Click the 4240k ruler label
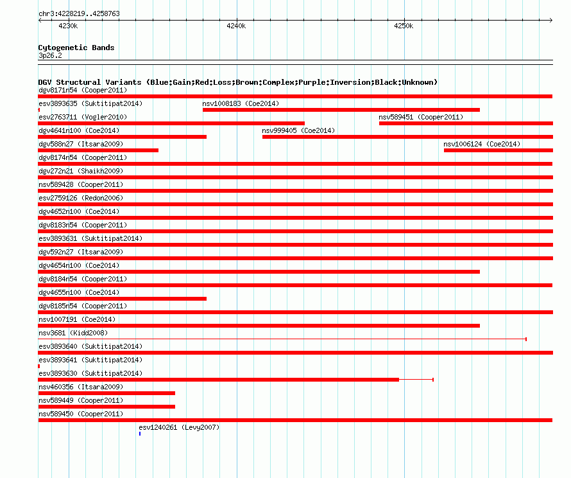571x478 pixels. pos(236,26)
